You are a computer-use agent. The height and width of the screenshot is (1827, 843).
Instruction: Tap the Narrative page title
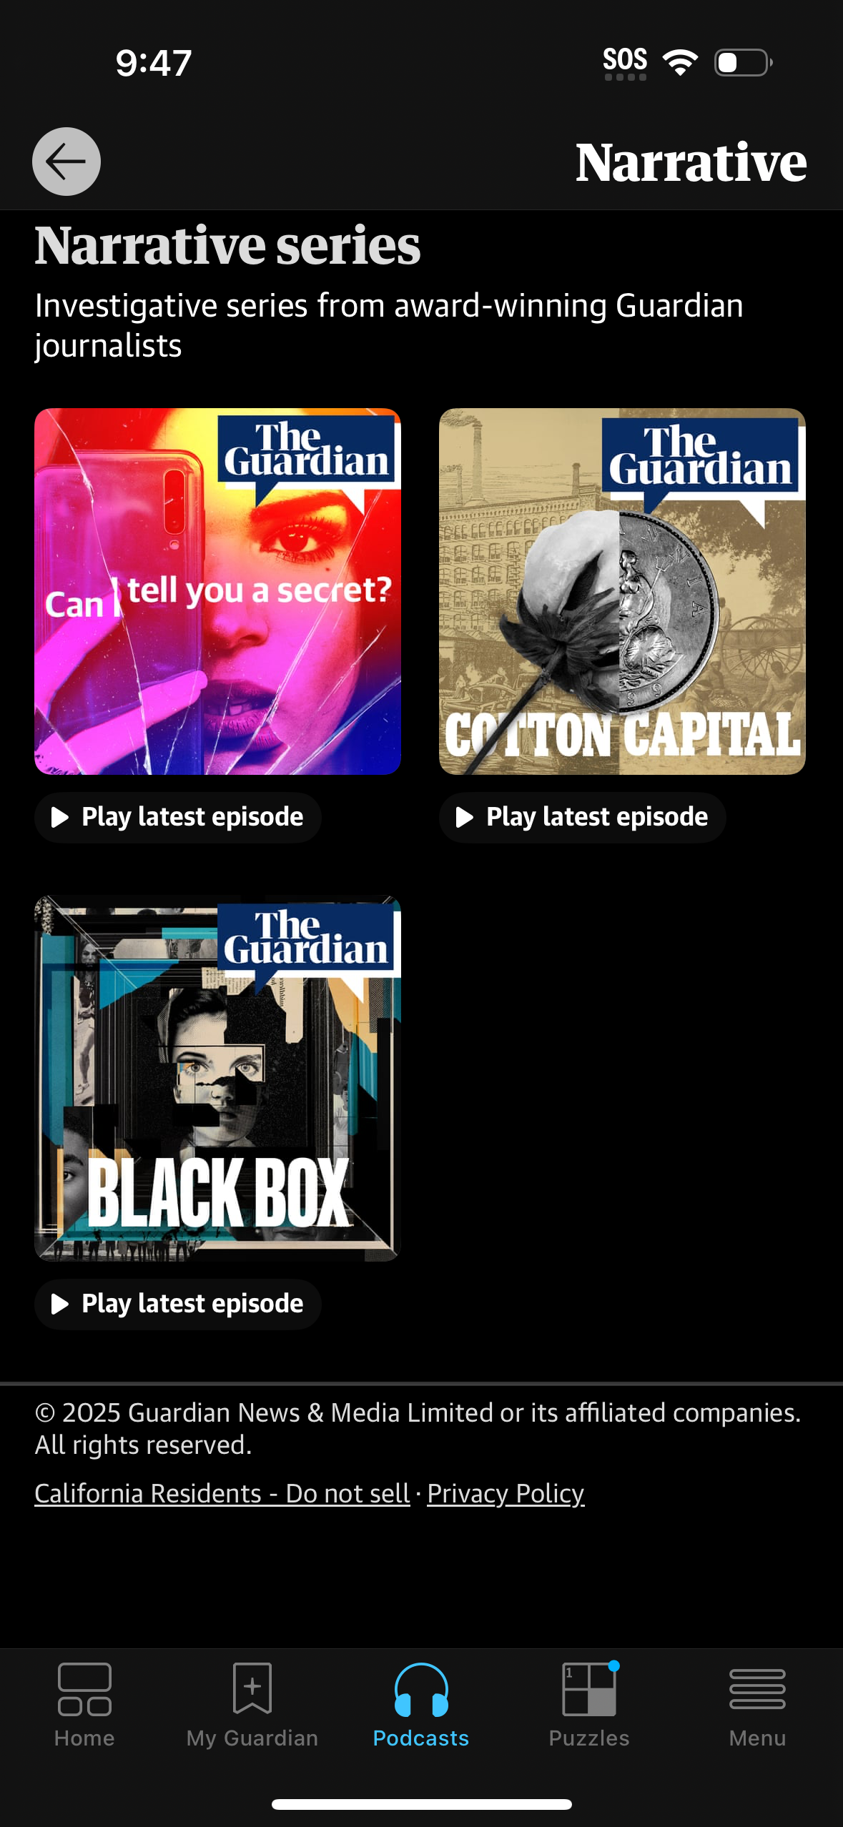[x=691, y=162]
